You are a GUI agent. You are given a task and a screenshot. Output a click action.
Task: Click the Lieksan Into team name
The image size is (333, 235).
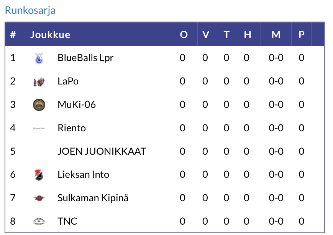point(83,175)
